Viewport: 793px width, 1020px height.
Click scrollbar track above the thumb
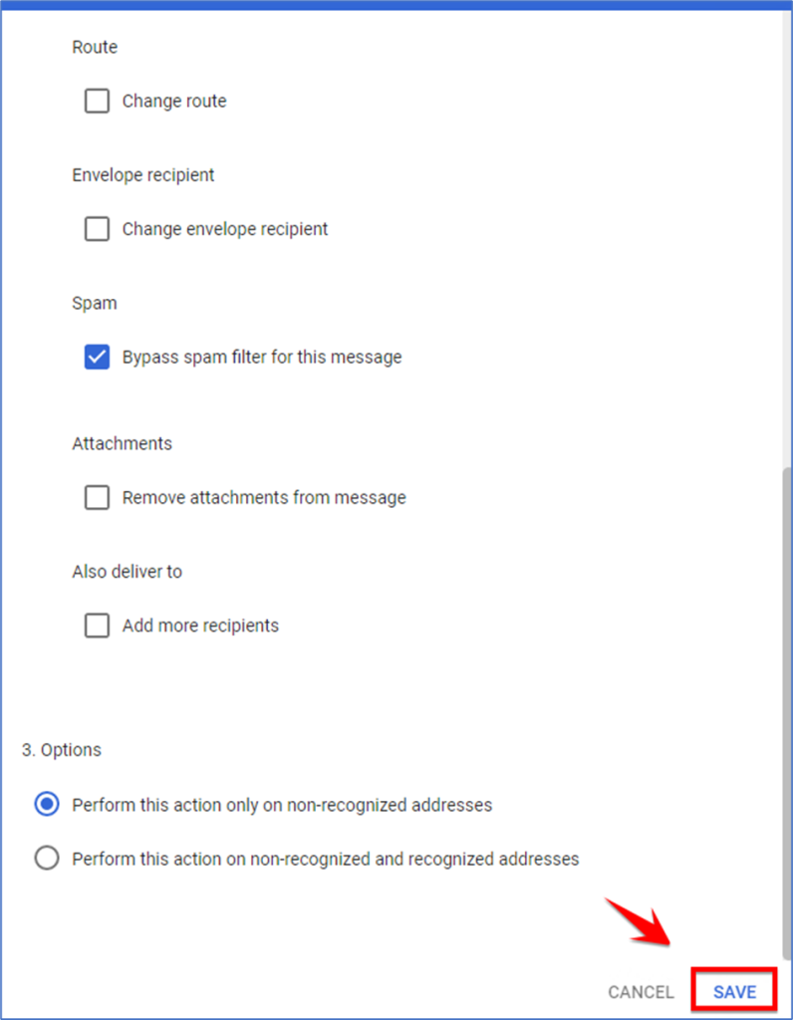pyautogui.click(x=787, y=237)
